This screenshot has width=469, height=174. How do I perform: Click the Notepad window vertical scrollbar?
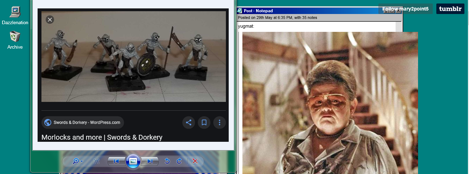(399, 27)
